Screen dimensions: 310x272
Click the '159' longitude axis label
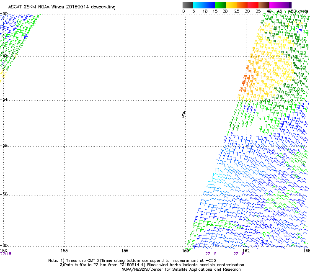[x=186, y=251]
